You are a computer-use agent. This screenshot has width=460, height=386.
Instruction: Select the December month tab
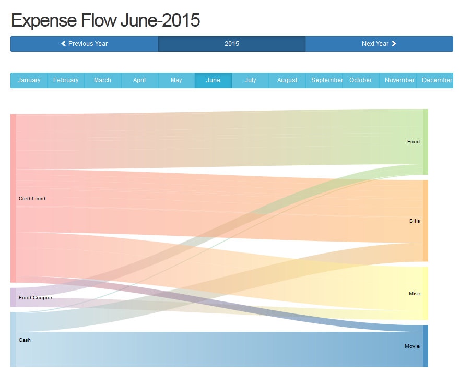coord(435,80)
